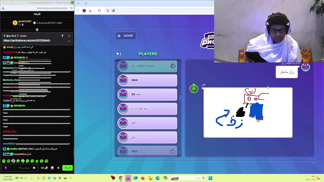Open Copilot from the taskbar

165,178
